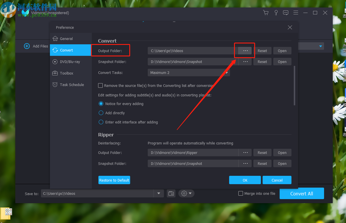346x223 pixels.
Task: Cancel the Preference dialog
Action: coord(277,180)
